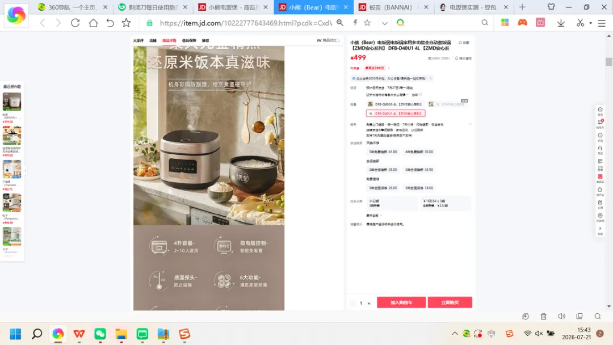Click the trash icon in browser status bar
The width and height of the screenshot is (613, 345).
tap(543, 317)
